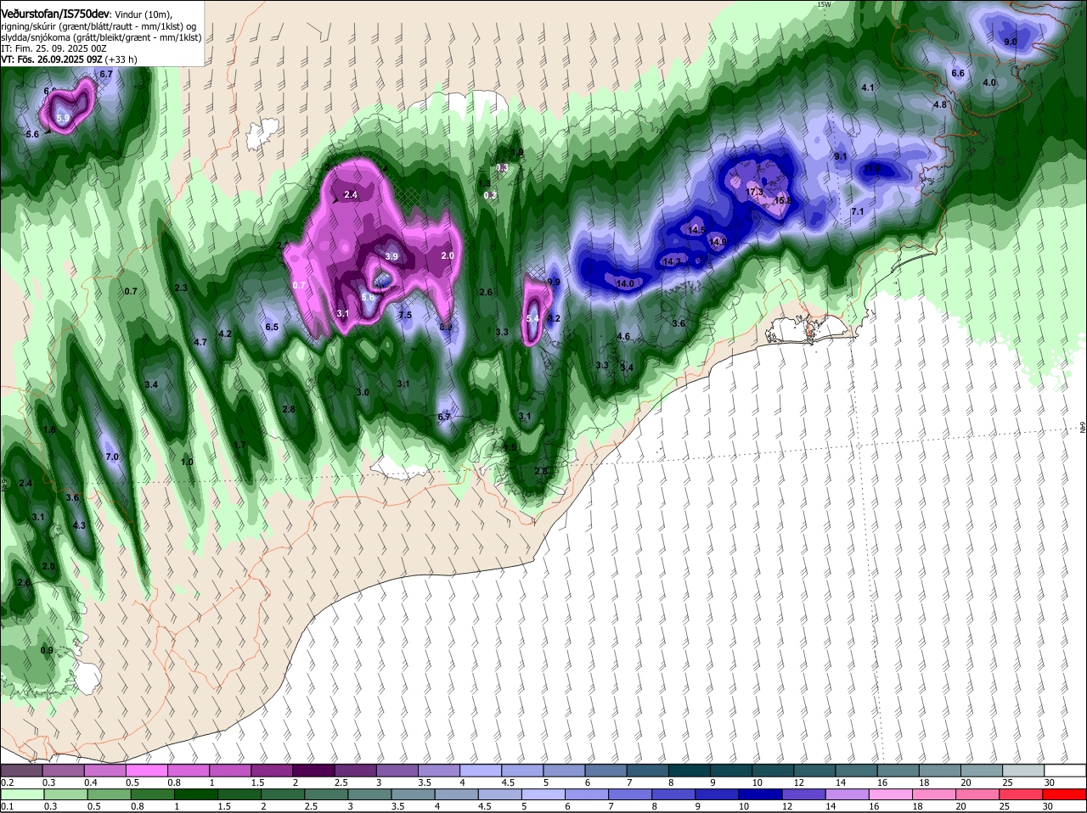The image size is (1087, 813).
Task: Click the 9.9 value near the hatched area
Action: click(x=554, y=282)
